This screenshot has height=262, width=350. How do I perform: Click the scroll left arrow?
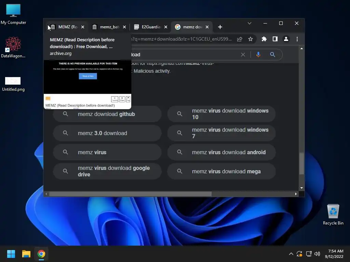click(x=46, y=194)
